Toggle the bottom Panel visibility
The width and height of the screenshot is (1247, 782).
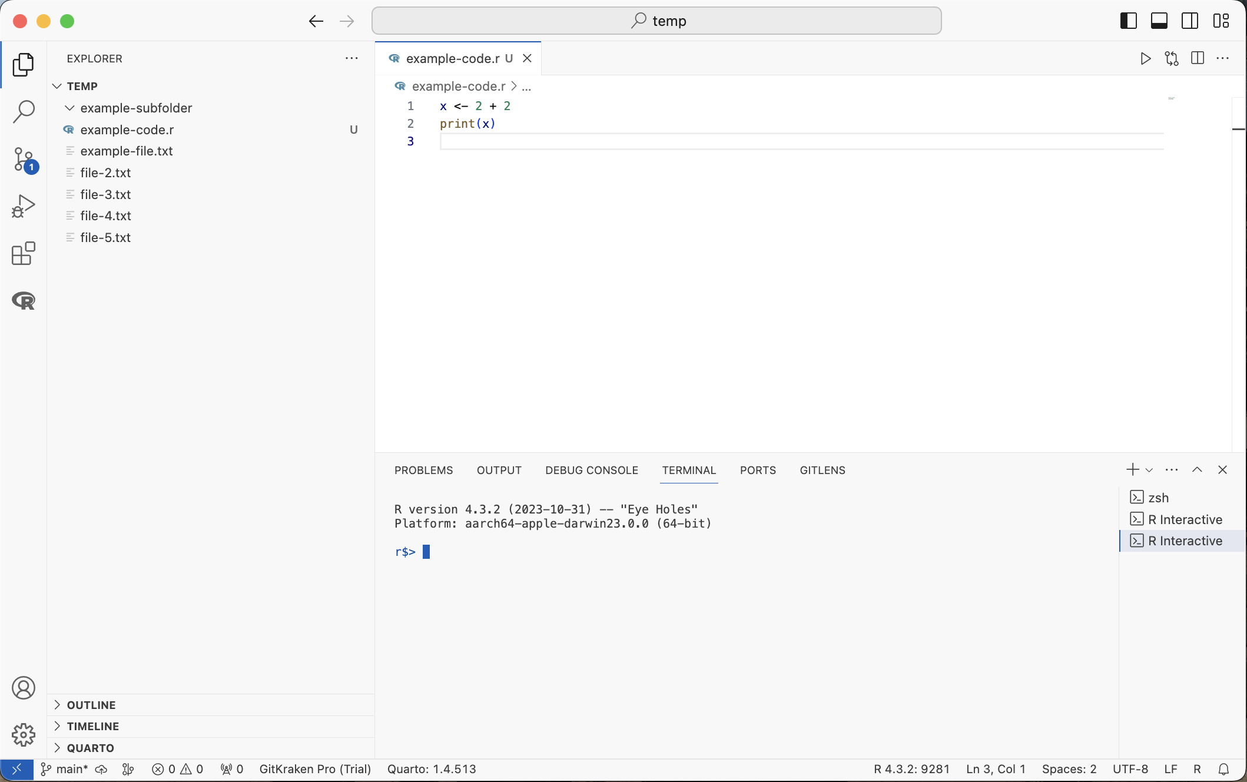pyautogui.click(x=1159, y=21)
